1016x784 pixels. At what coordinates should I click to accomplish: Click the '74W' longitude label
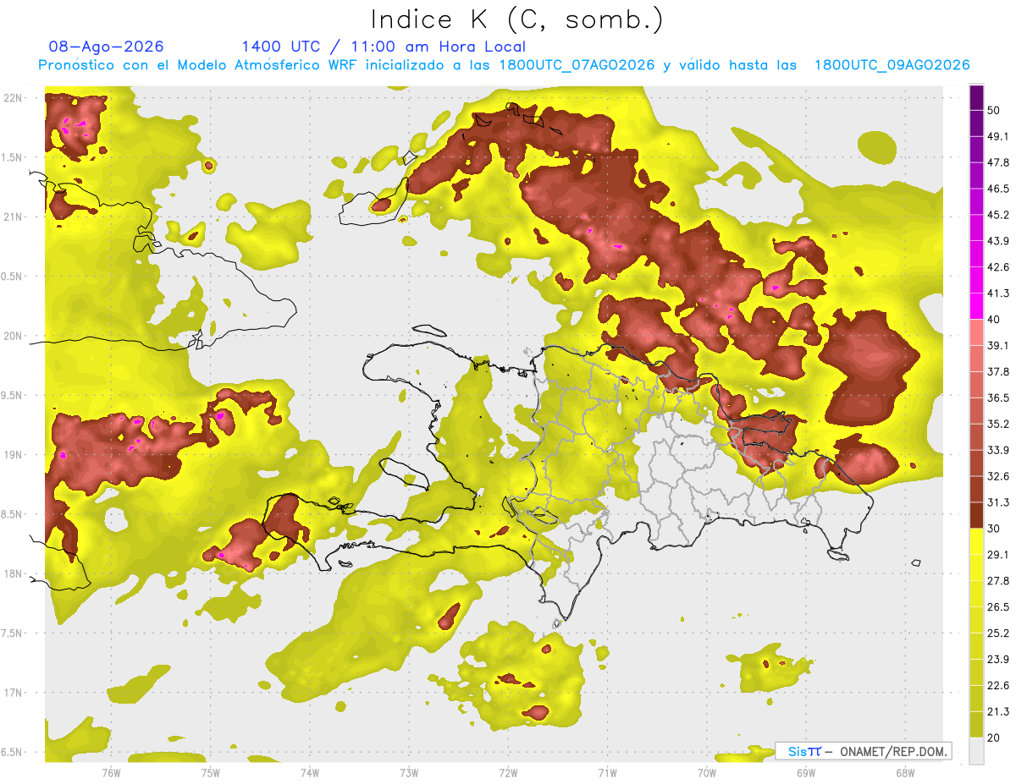click(310, 772)
